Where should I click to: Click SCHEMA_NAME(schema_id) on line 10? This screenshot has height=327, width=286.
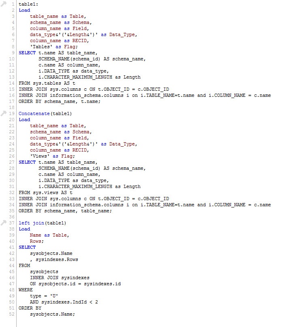(69, 59)
